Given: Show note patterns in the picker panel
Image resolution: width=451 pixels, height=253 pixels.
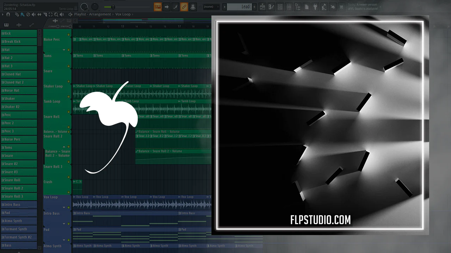Looking at the screenshot, I should (6, 25).
